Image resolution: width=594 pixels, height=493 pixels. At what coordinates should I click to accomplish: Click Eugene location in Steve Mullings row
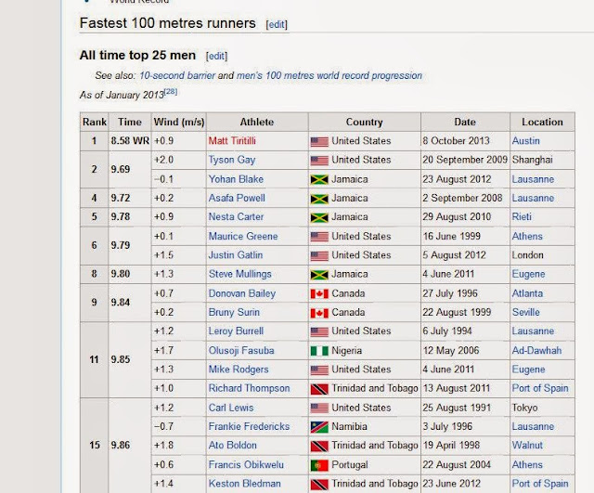528,274
